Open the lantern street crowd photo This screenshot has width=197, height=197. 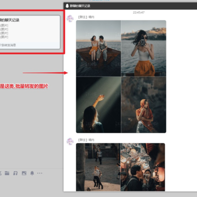pos(143,167)
